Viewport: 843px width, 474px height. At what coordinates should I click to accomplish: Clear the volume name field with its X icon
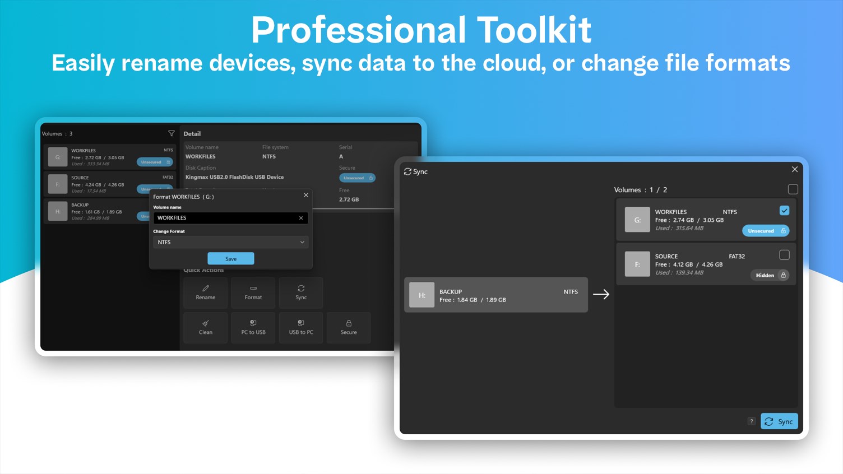click(301, 218)
